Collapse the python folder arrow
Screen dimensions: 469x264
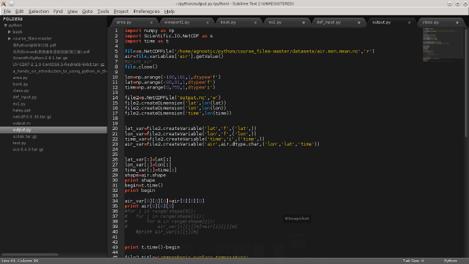point(5,25)
